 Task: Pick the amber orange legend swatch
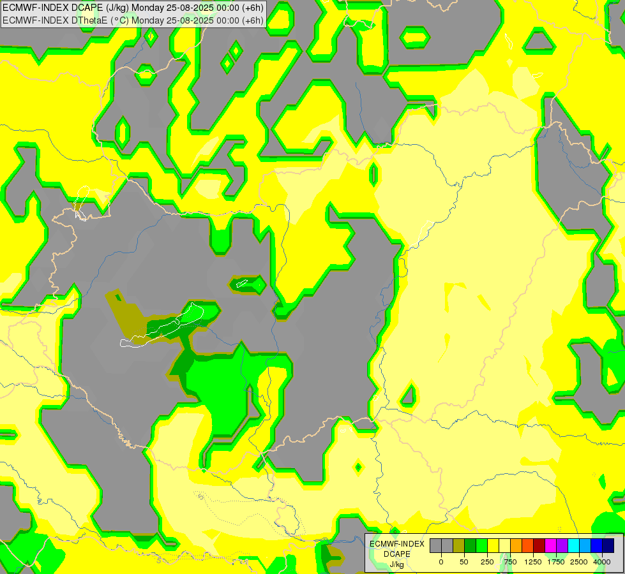[516, 545]
